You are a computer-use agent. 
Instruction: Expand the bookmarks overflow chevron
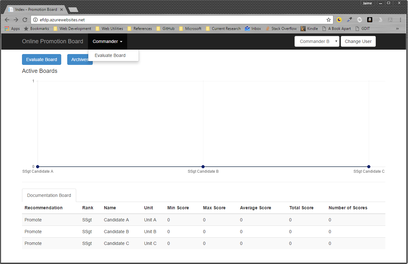click(397, 29)
